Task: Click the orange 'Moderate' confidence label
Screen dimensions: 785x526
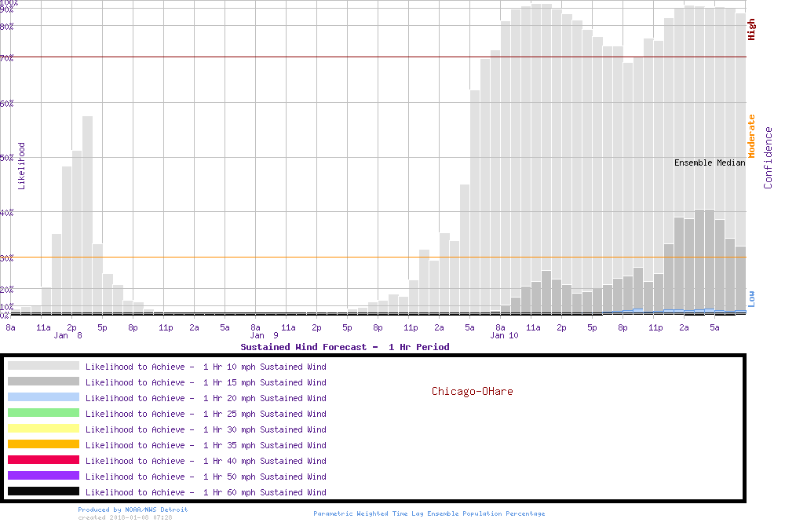Action: (751, 136)
